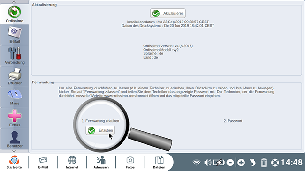Open help via the lifebuoy icon

coord(275,163)
